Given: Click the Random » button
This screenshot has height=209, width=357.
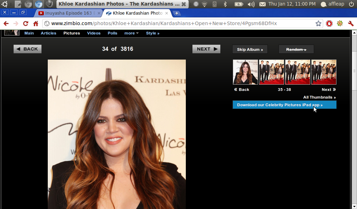Looking at the screenshot, I should click(296, 49).
